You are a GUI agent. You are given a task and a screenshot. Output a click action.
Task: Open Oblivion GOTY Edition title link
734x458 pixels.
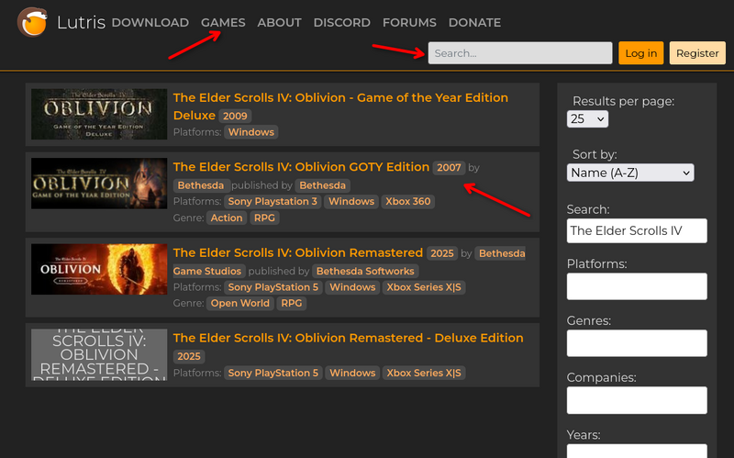(x=301, y=167)
